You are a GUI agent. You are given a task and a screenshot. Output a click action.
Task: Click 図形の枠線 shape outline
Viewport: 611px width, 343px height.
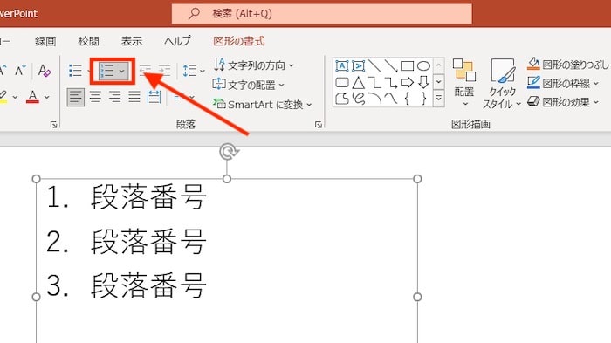tap(563, 83)
